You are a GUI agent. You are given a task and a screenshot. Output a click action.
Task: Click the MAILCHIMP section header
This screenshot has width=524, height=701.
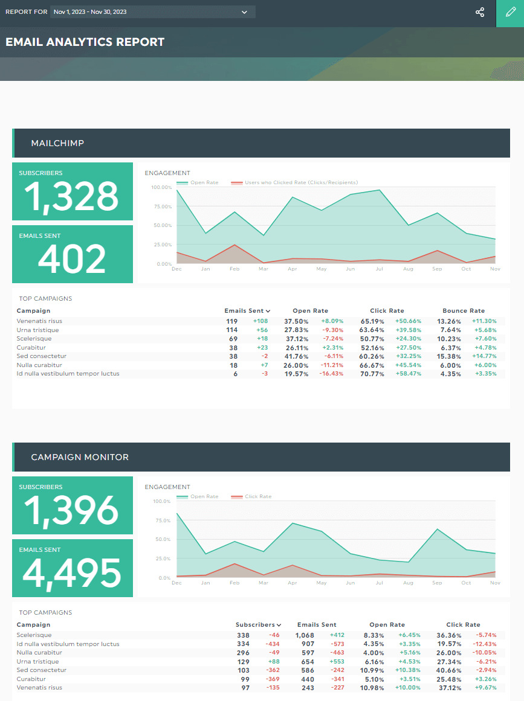pos(261,143)
